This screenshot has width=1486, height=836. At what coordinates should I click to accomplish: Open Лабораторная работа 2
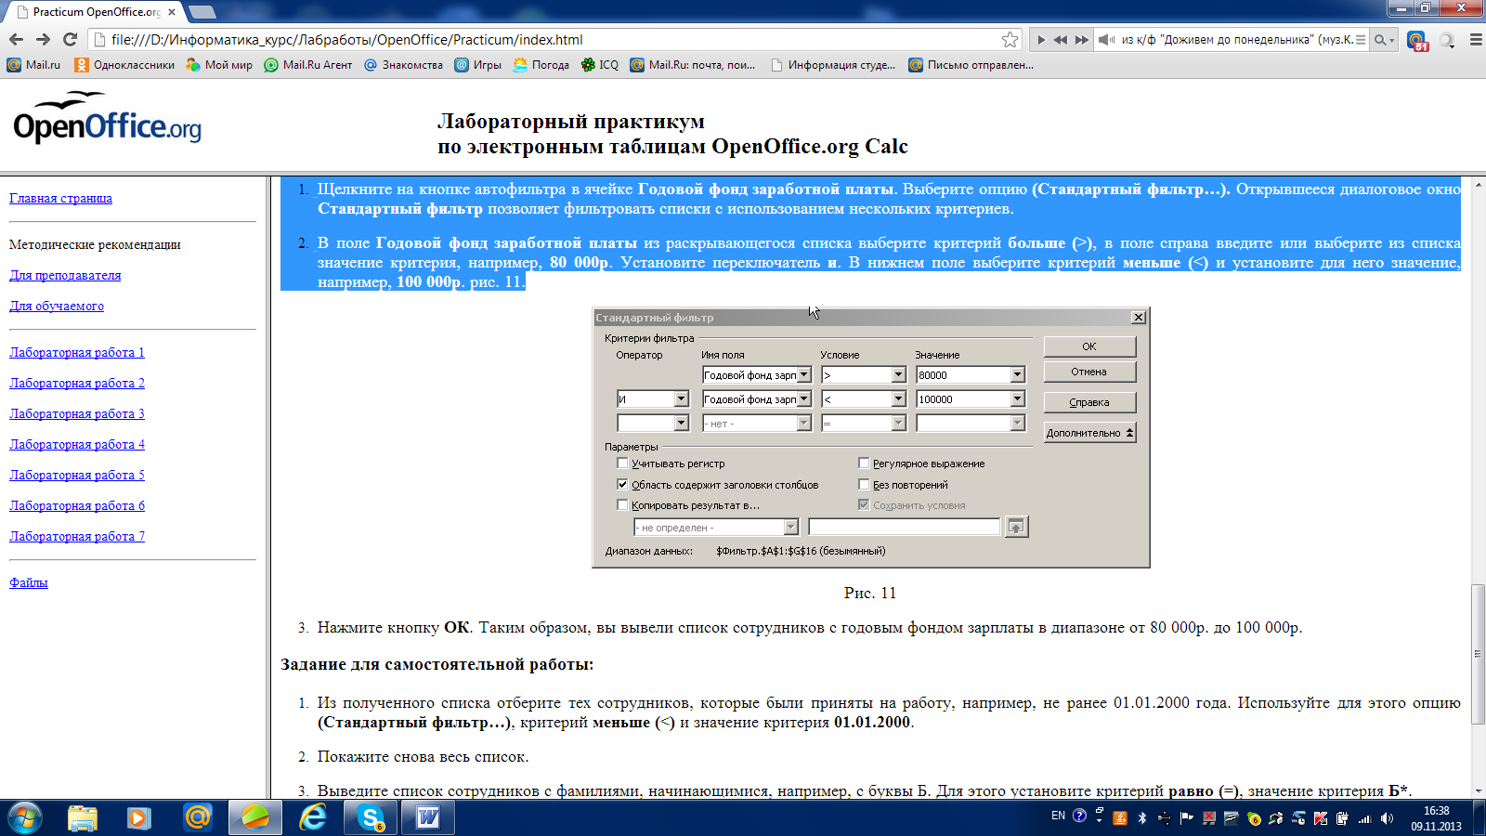coord(77,383)
